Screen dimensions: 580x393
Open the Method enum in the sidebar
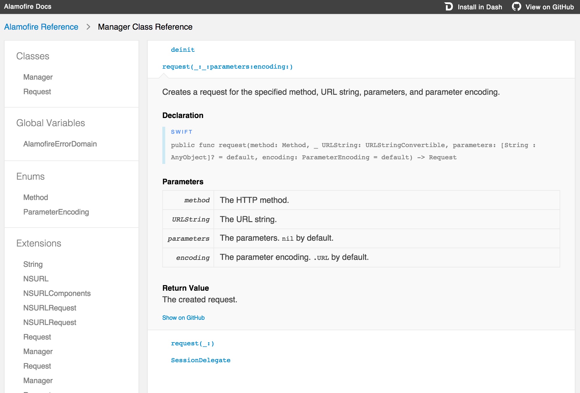click(35, 197)
